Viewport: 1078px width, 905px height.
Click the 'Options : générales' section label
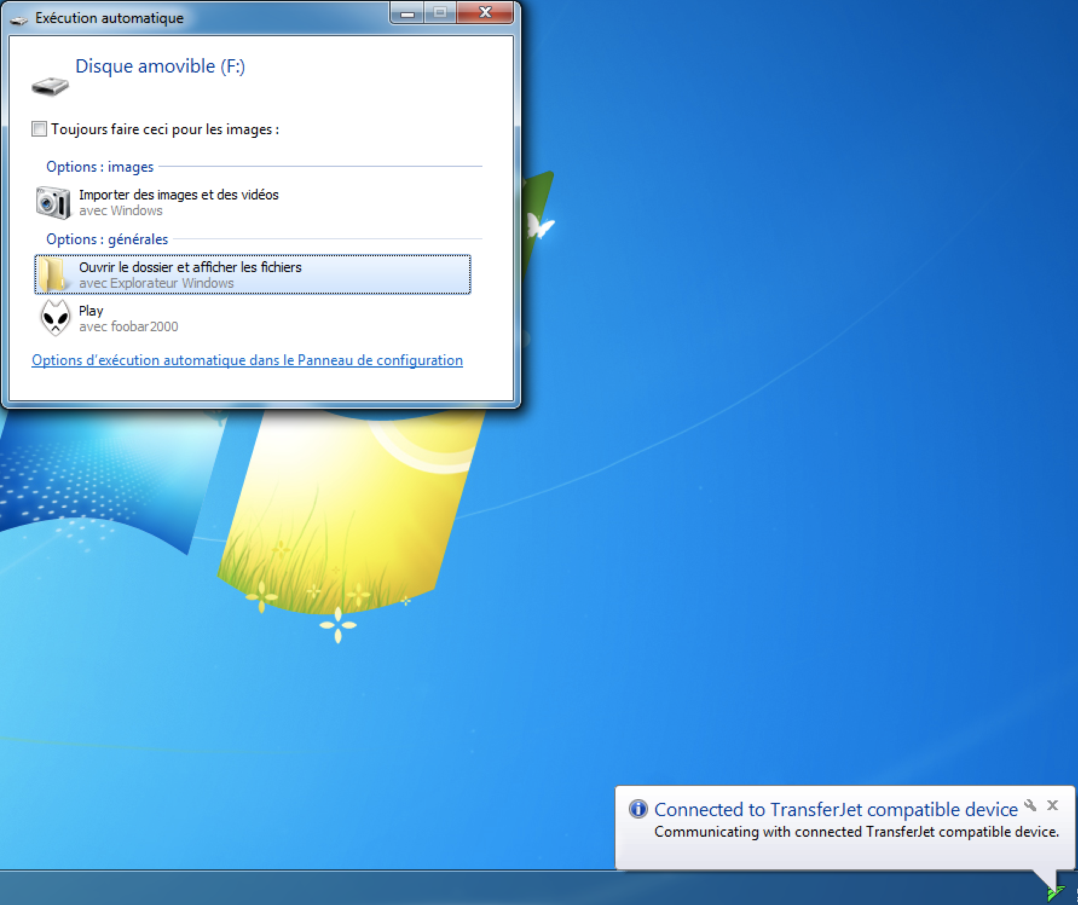107,239
